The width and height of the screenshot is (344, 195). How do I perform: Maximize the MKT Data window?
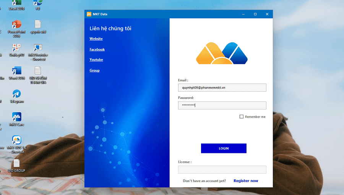255,14
